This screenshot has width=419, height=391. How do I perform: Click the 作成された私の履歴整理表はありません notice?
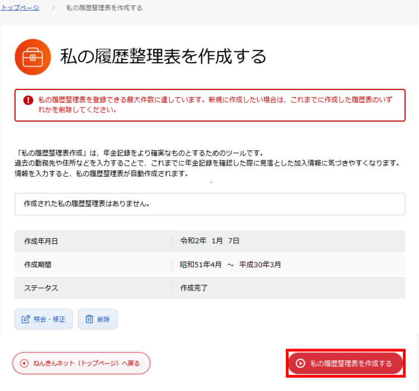[209, 204]
